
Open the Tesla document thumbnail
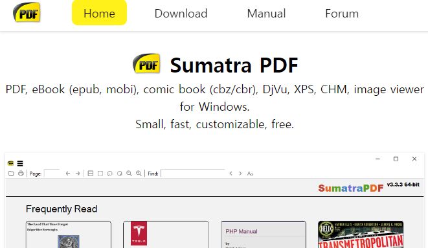pos(166,234)
